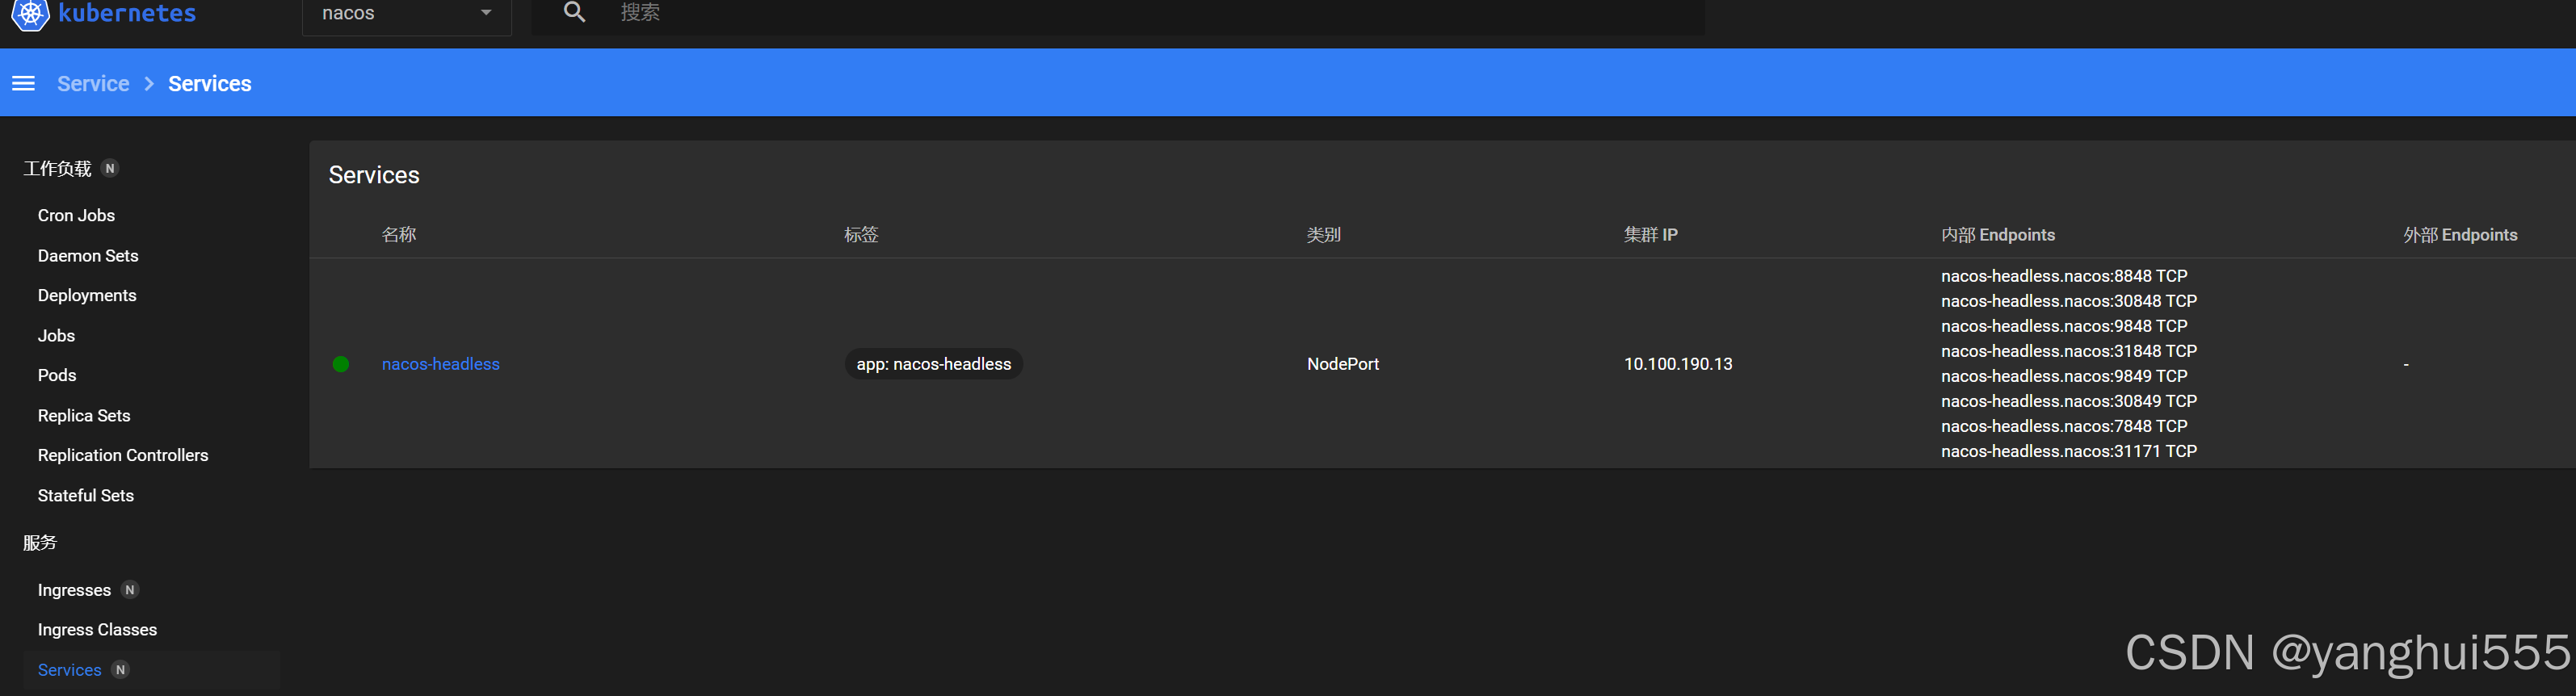The width and height of the screenshot is (2576, 696).
Task: Click endpoint nacos-headless.nacos:30848 TCP
Action: pos(2069,300)
